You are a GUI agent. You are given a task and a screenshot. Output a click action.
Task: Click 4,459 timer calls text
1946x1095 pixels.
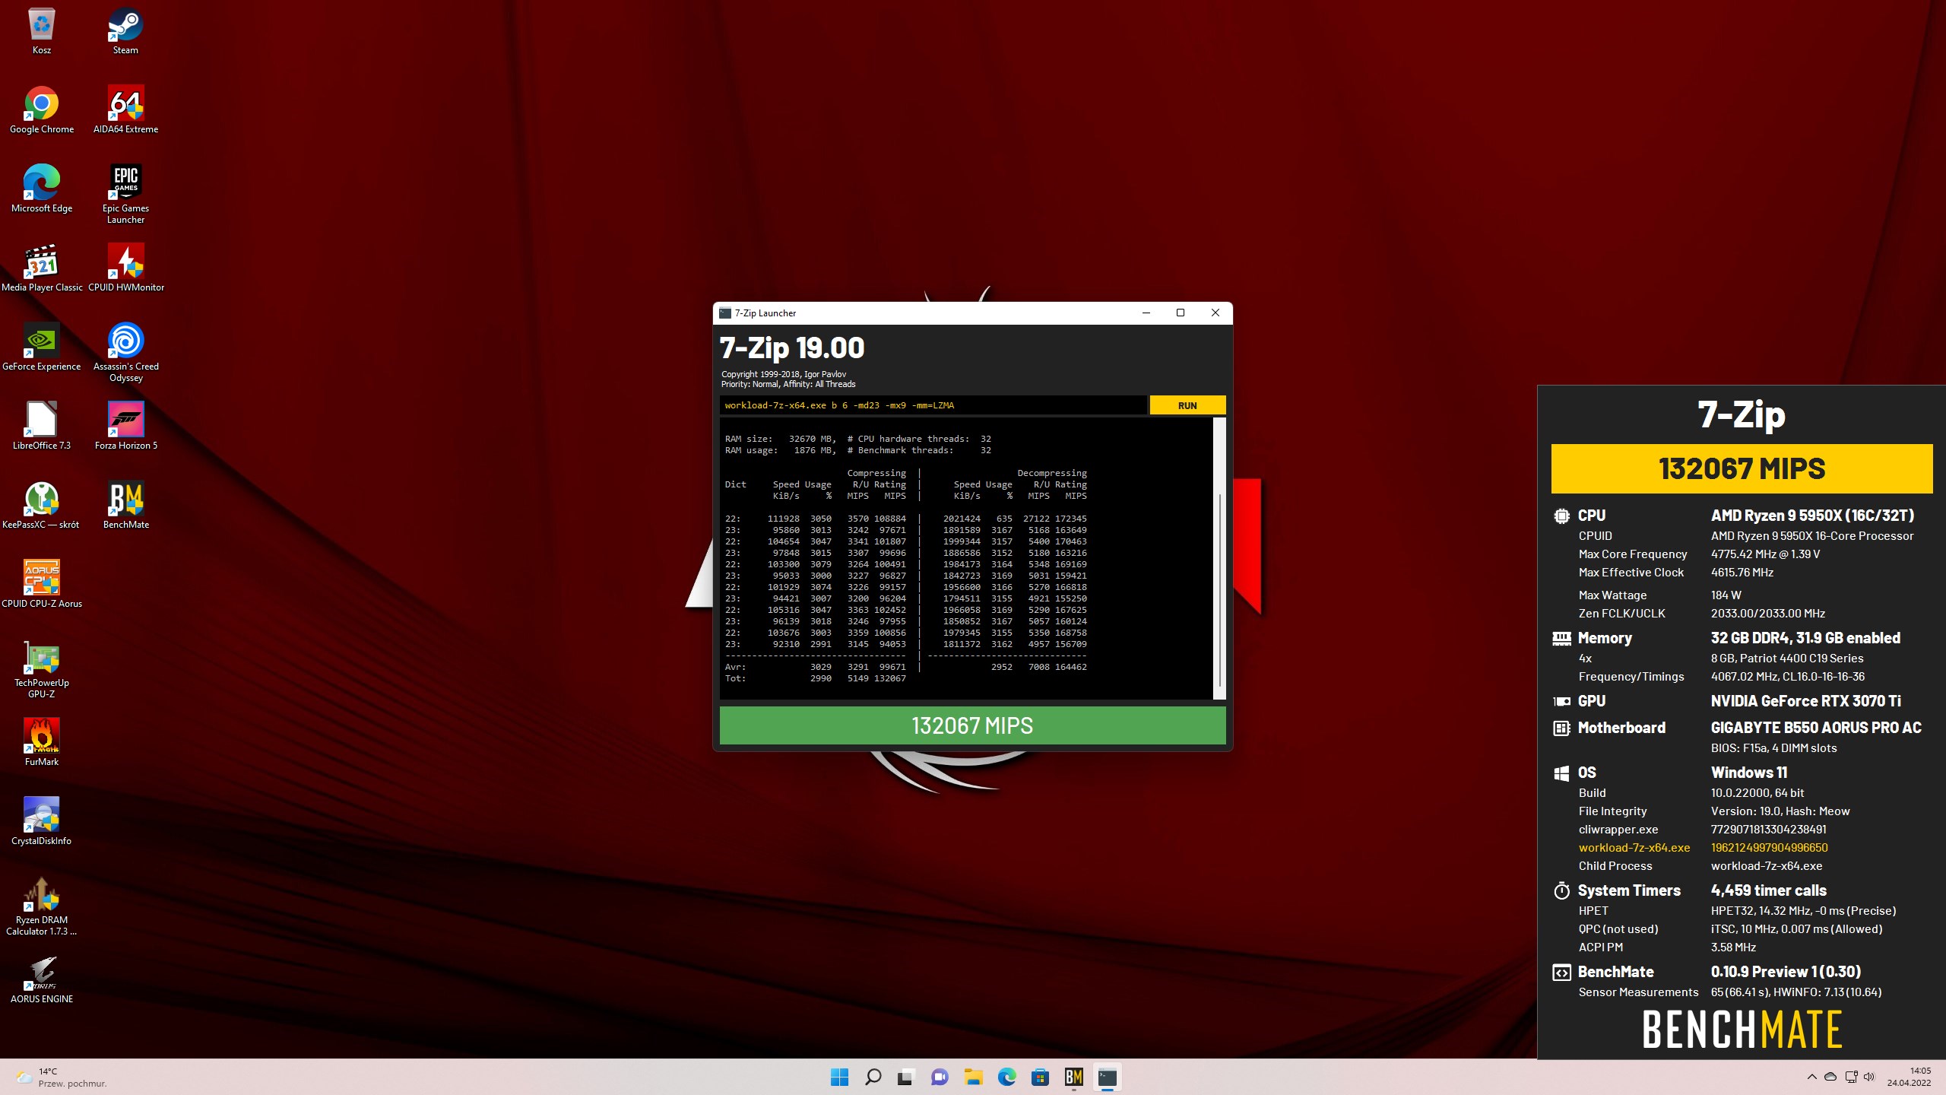pos(1768,890)
